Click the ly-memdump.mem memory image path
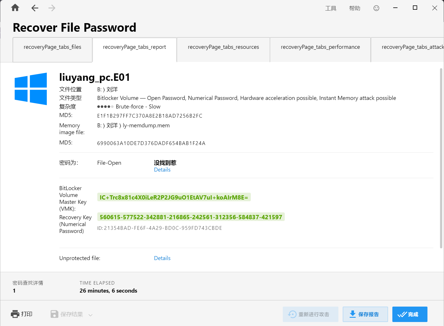The height and width of the screenshot is (326, 444). pos(133,126)
